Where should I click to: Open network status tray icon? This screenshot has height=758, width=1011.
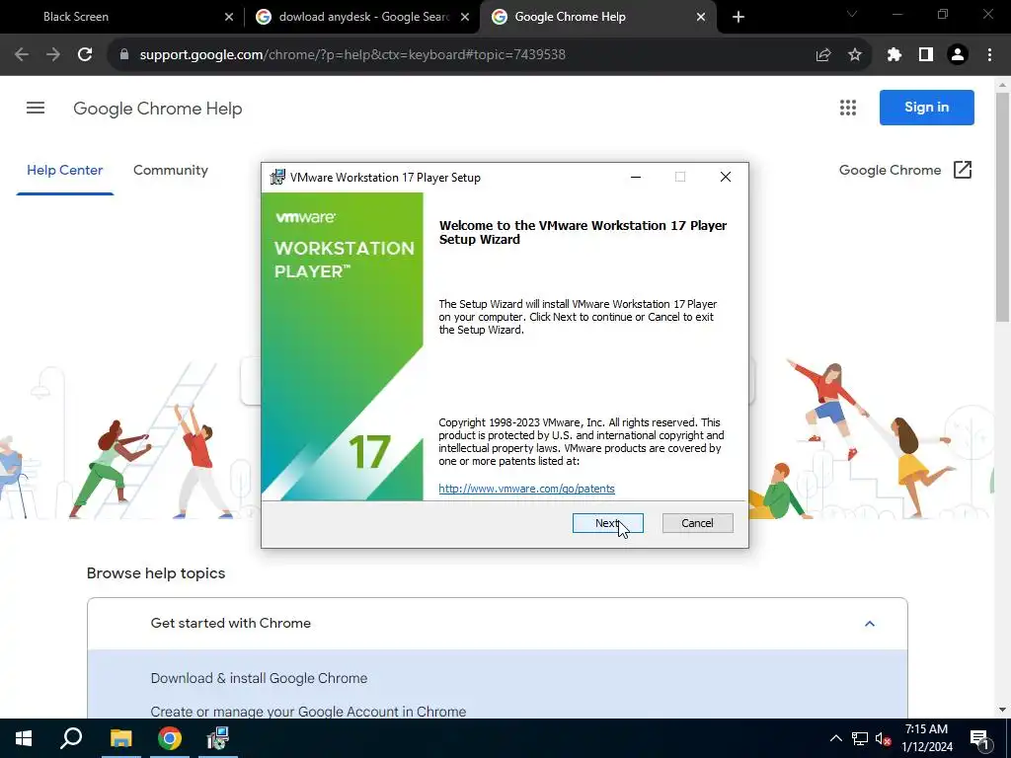(859, 738)
